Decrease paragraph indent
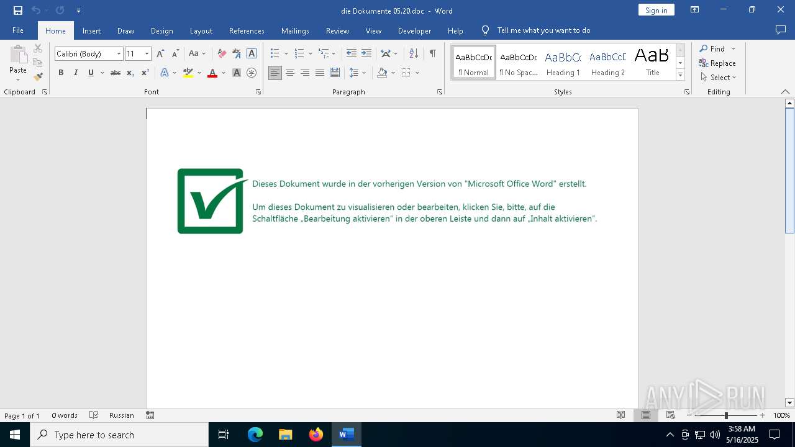Viewport: 795px width, 447px height. click(352, 54)
